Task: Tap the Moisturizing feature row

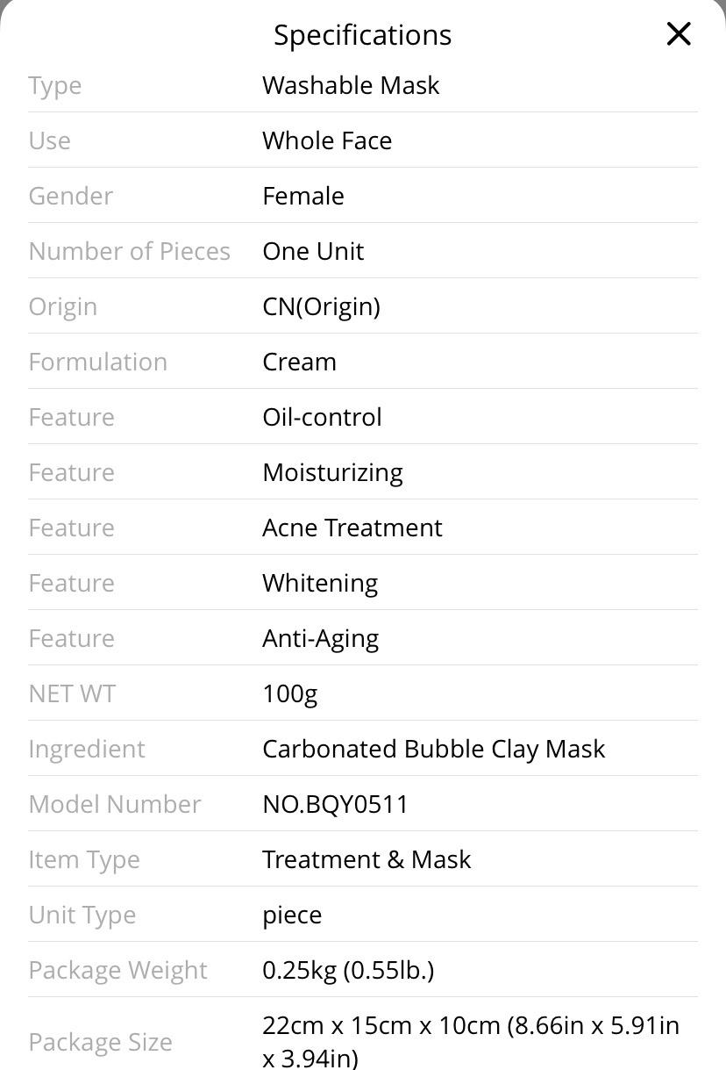Action: click(363, 472)
